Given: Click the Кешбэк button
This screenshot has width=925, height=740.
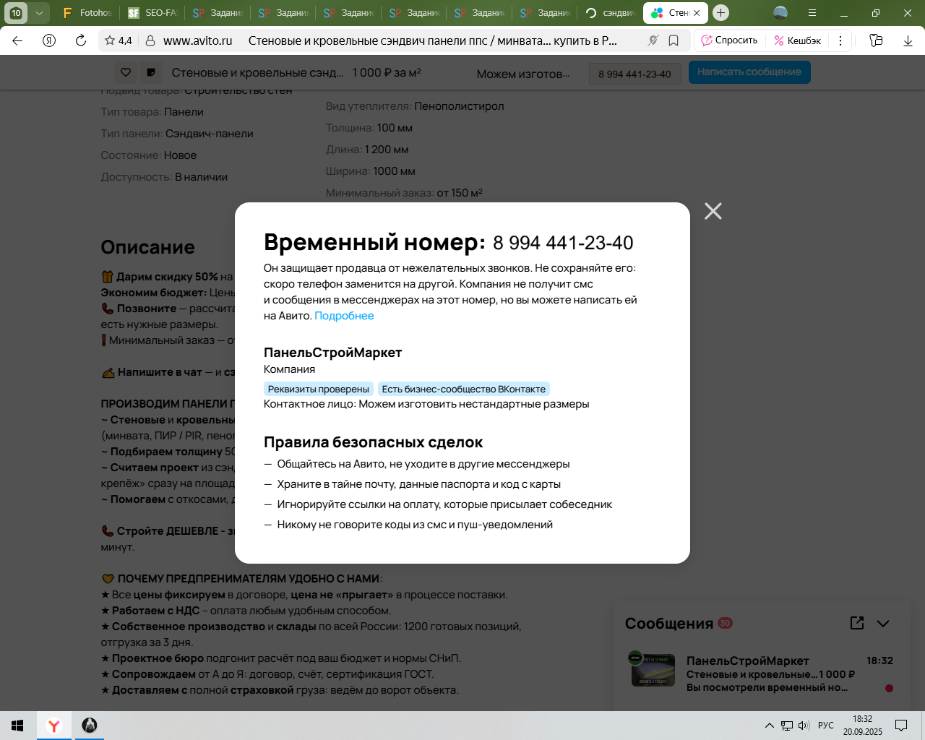Looking at the screenshot, I should (797, 40).
